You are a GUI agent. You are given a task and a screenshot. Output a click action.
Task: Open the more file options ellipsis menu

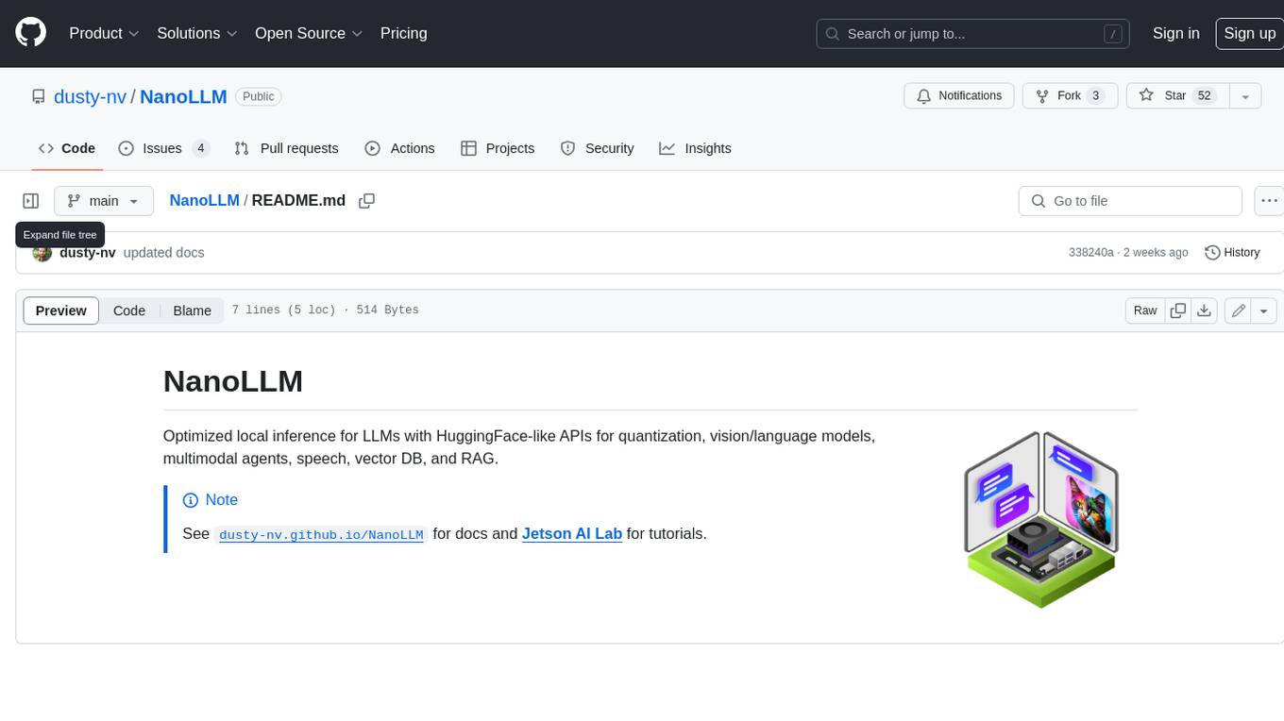coord(1269,201)
